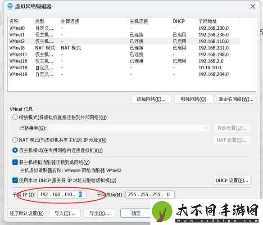
Task: Click the 外部连接 column header
Action: coord(70,21)
